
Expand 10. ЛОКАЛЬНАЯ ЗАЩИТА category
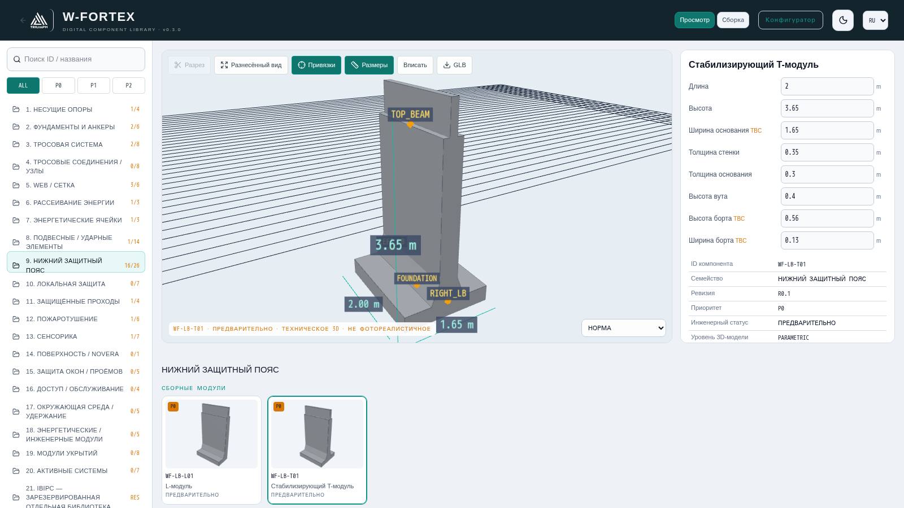[x=76, y=284]
